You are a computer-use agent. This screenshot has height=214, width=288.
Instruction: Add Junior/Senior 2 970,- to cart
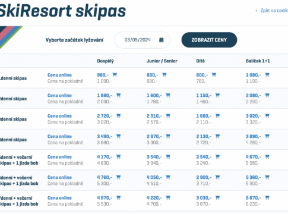168,136
